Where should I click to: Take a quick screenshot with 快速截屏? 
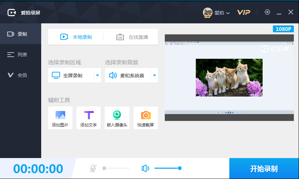point(146,115)
